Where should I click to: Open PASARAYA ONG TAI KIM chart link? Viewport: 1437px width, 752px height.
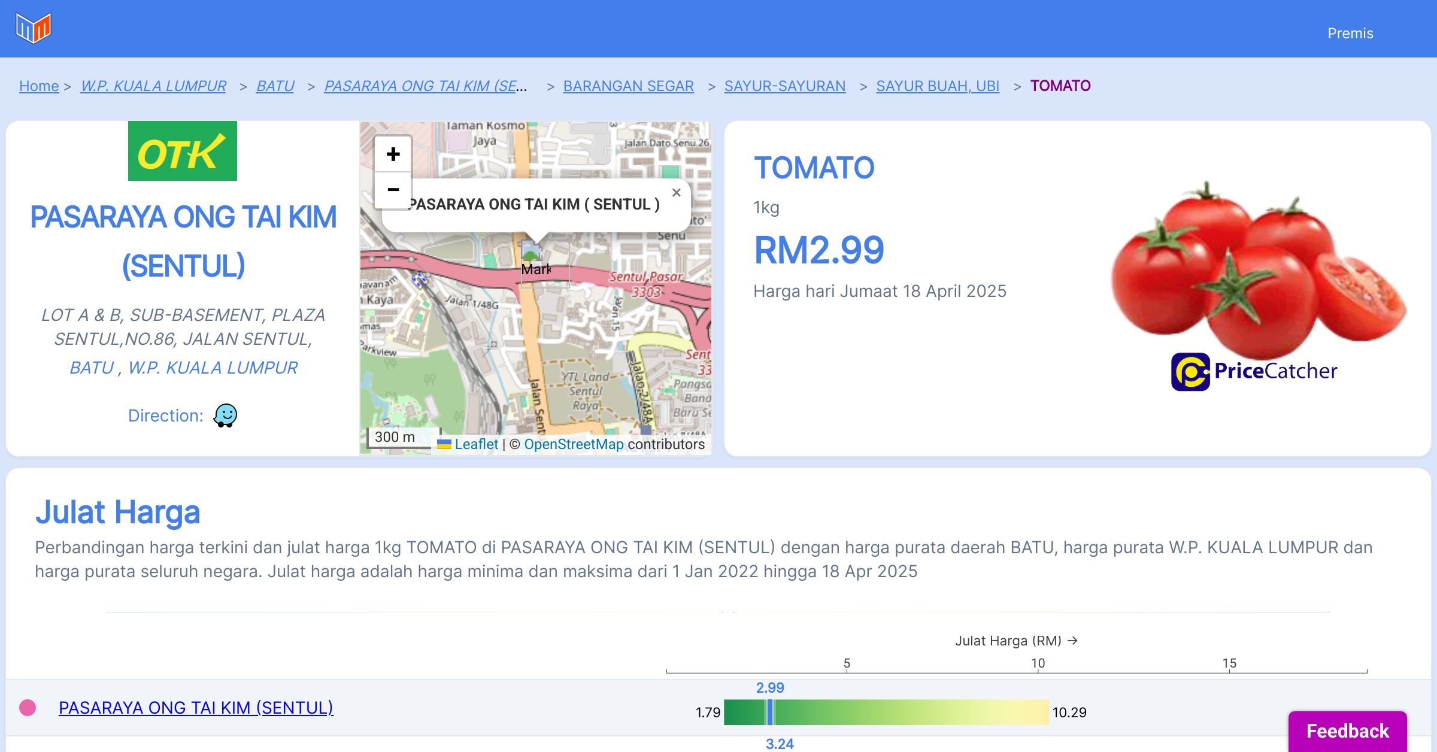(x=196, y=708)
